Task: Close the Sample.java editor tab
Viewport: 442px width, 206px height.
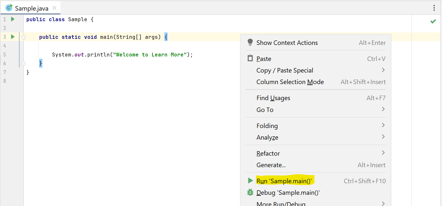Action: 54,8
